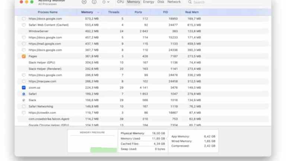
Task: Click the Physical Memory 16,00 GB value
Action: coord(158,133)
